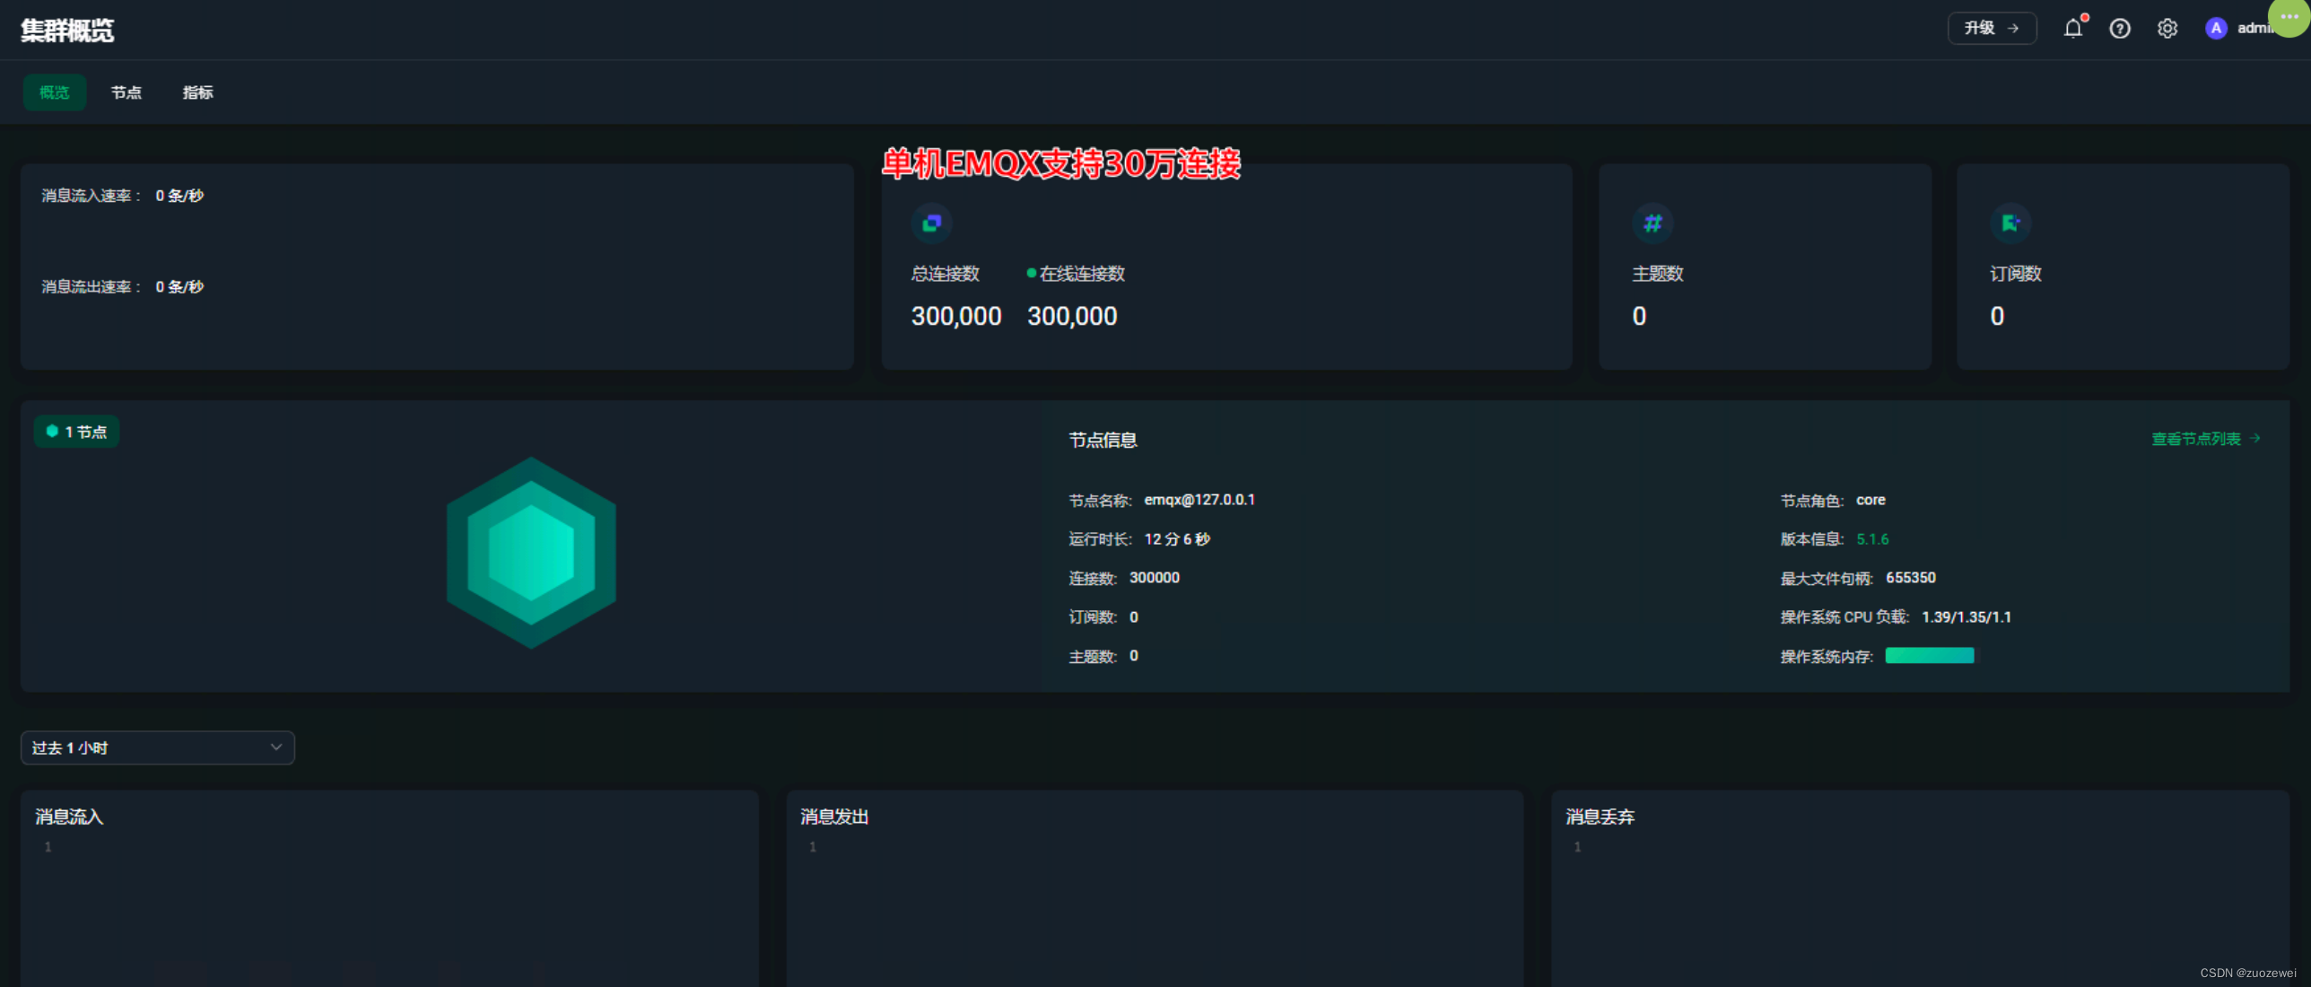This screenshot has width=2311, height=987.
Task: Click the connections icon above 总连接数
Action: [x=931, y=223]
